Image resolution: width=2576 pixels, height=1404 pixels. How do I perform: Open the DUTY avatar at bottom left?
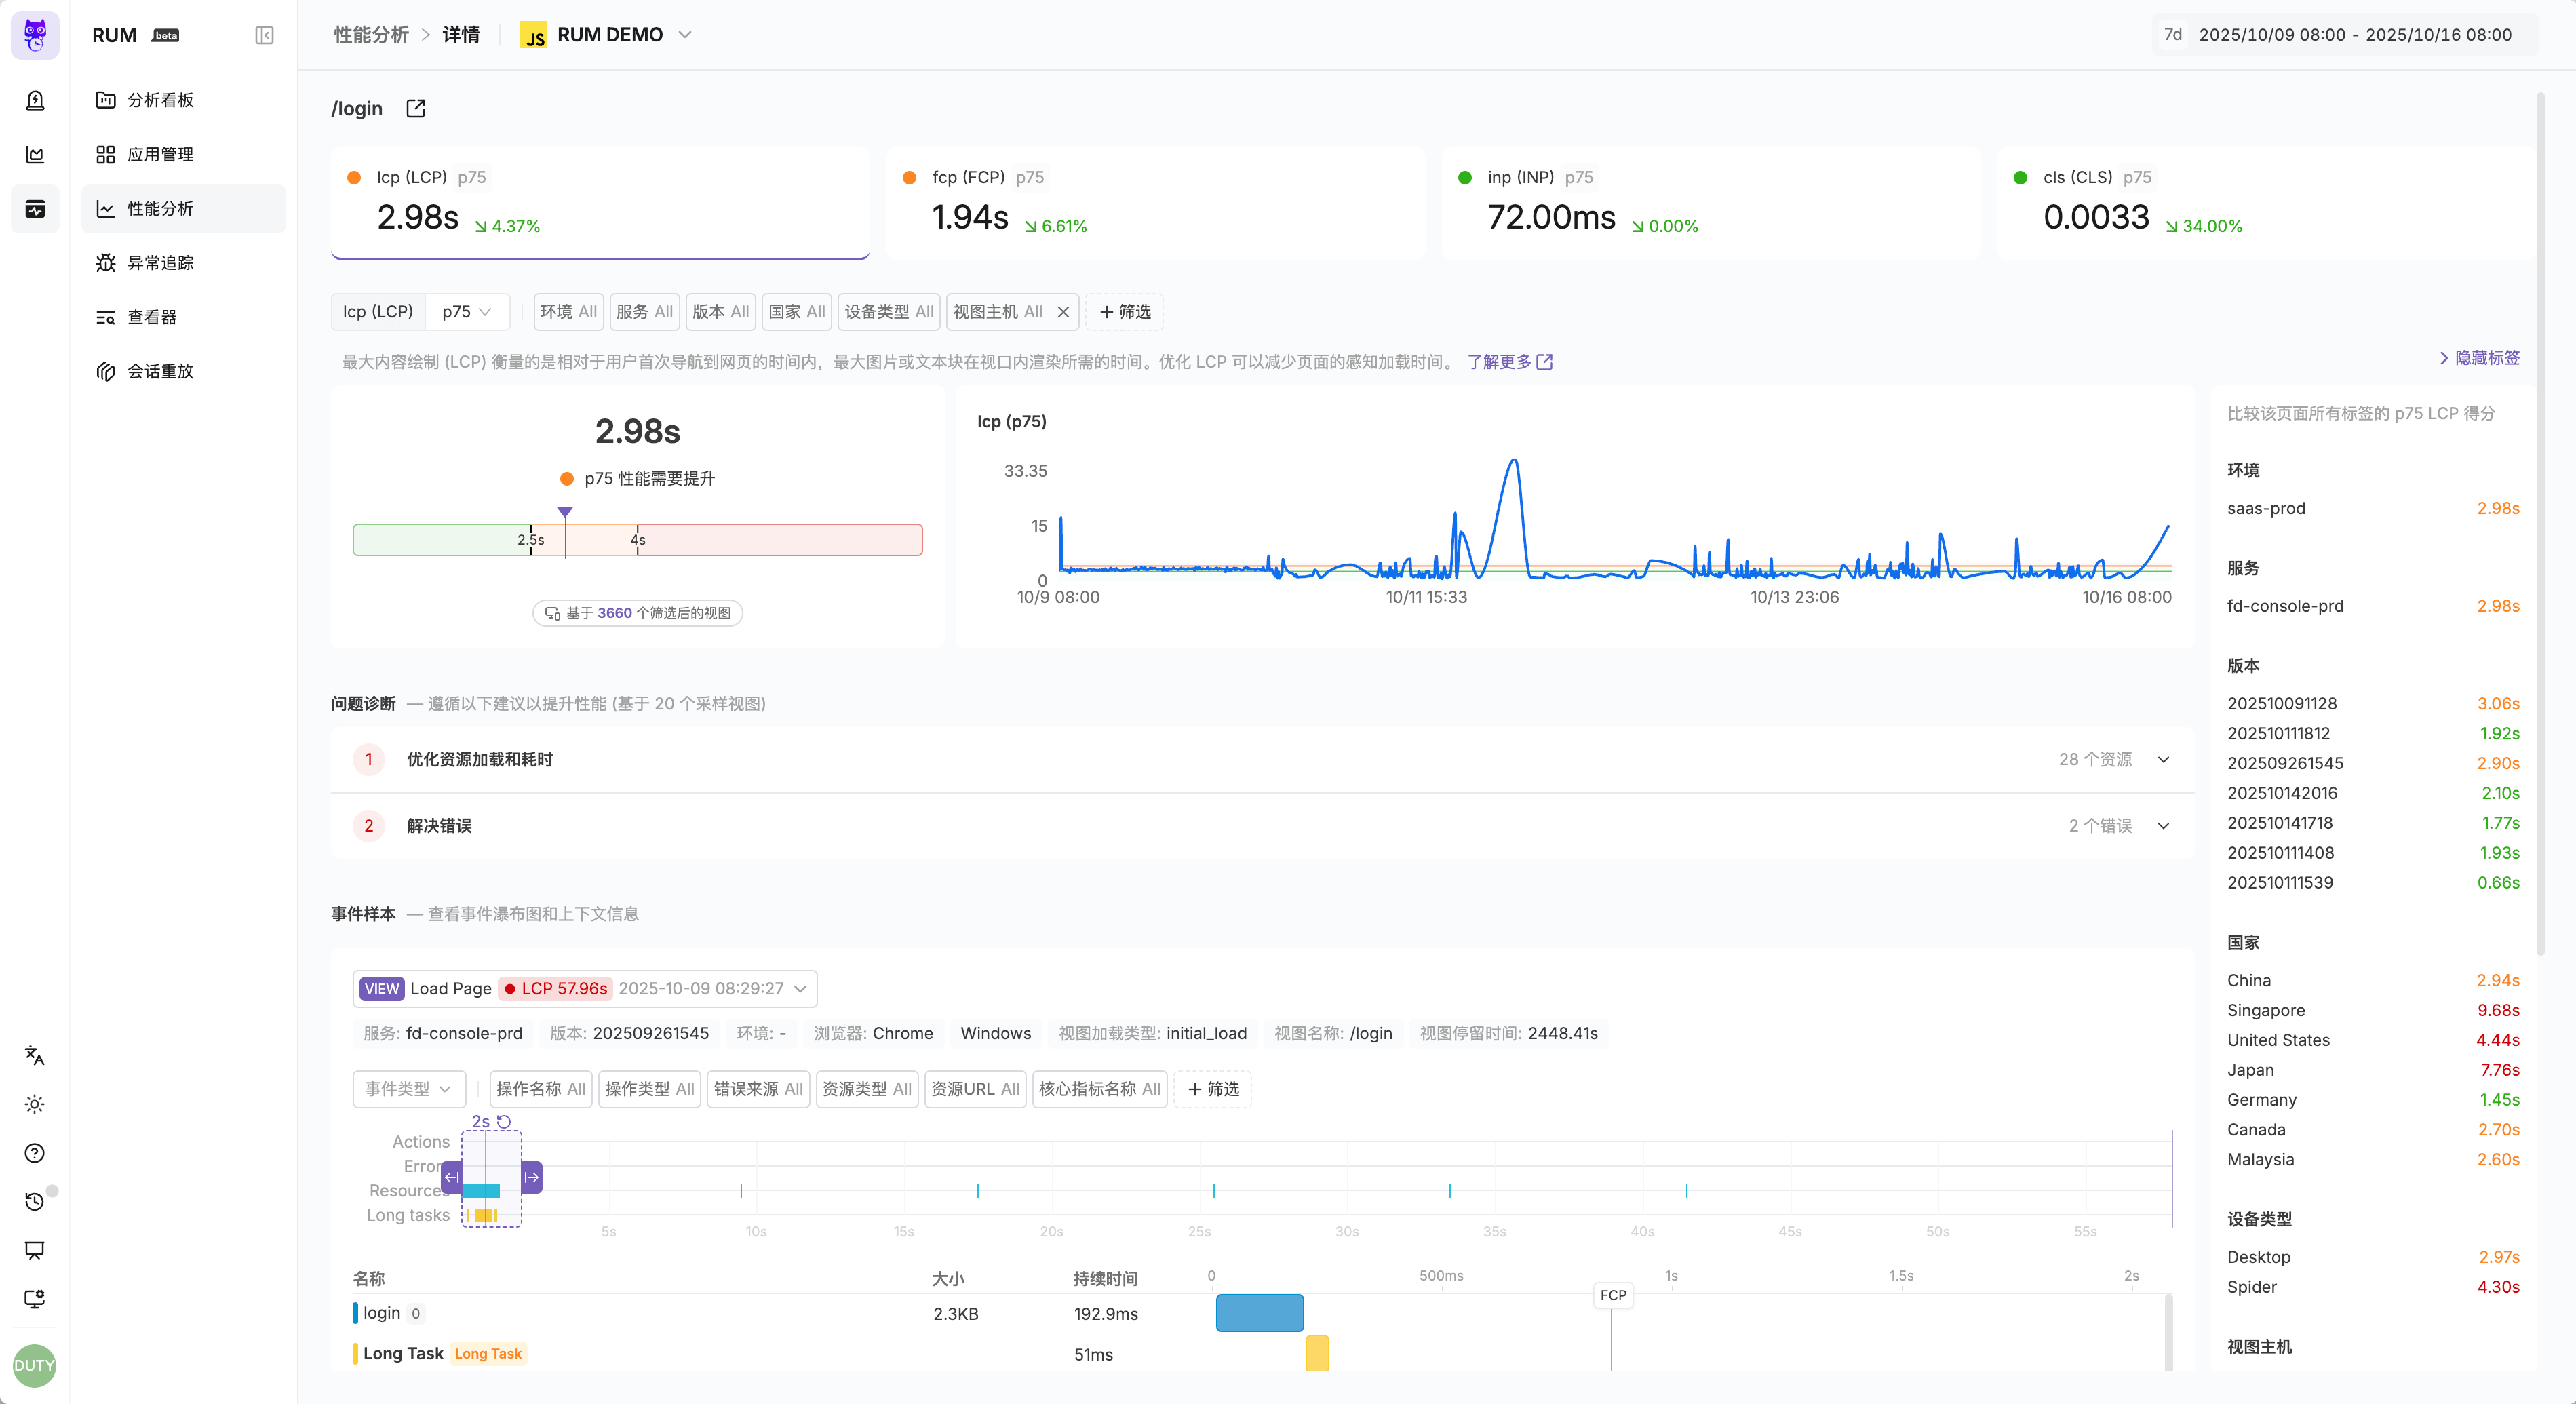(35, 1365)
